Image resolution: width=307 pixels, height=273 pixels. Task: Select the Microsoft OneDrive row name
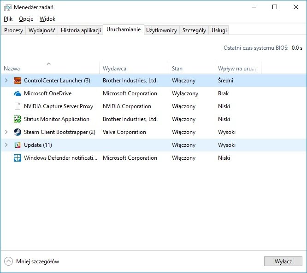pos(47,93)
